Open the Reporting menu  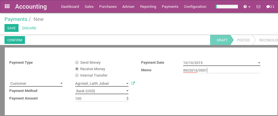pyautogui.click(x=148, y=7)
